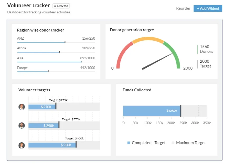Click the donor gauge needle
This screenshot has width=229, height=167.
point(158,61)
